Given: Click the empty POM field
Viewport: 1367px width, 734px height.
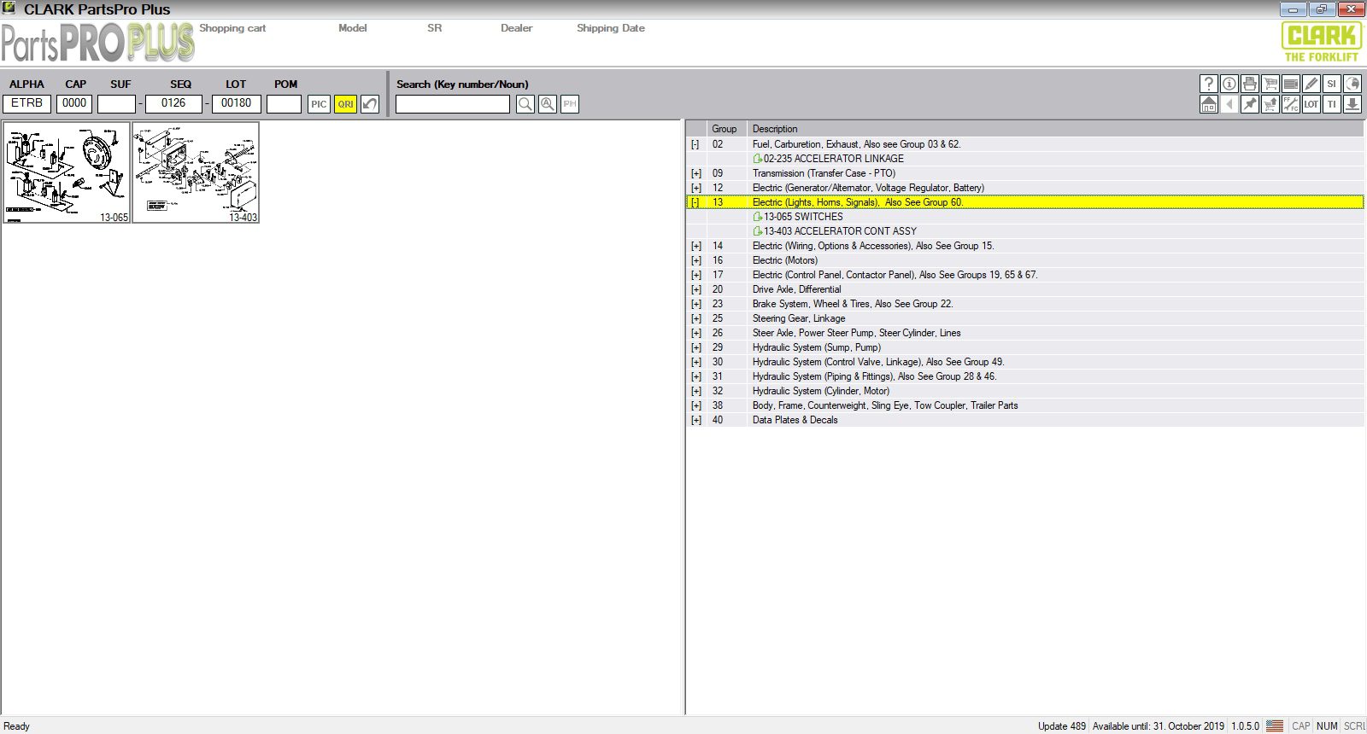Looking at the screenshot, I should [x=285, y=103].
